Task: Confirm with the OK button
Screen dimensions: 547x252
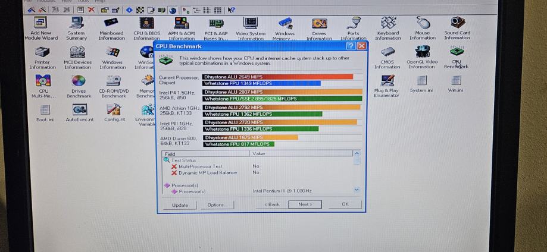Action: pyautogui.click(x=345, y=204)
